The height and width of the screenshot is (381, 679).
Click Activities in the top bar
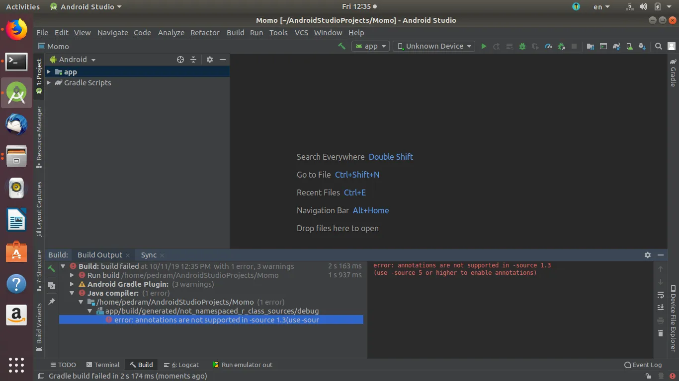pos(23,6)
